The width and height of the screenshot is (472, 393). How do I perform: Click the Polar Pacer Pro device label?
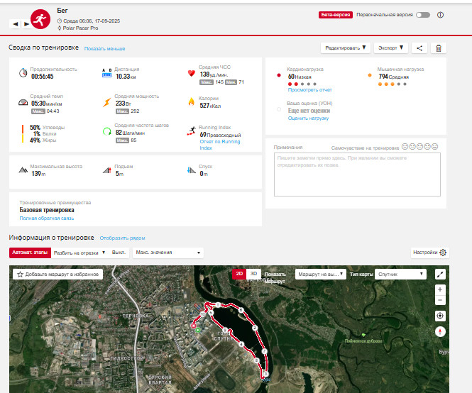pos(80,28)
